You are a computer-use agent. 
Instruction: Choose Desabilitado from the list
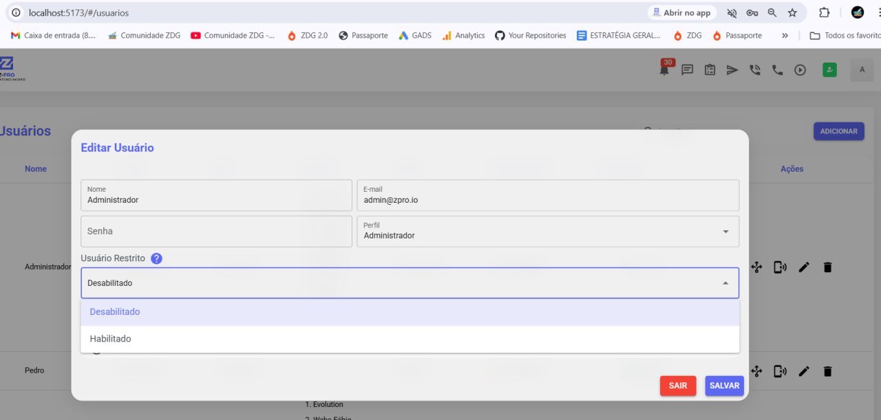click(115, 311)
